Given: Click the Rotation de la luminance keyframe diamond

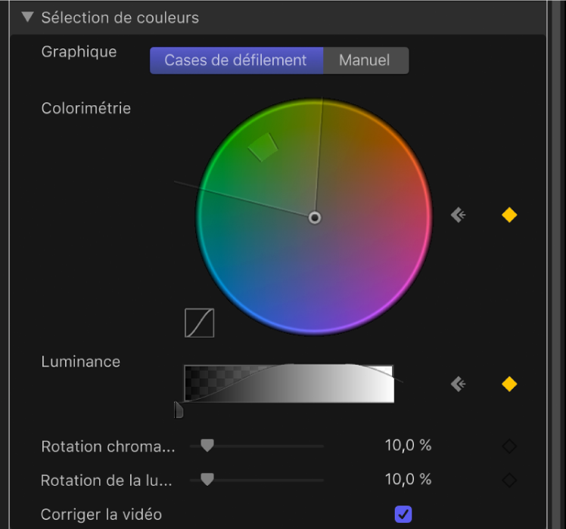Looking at the screenshot, I should click(x=509, y=480).
